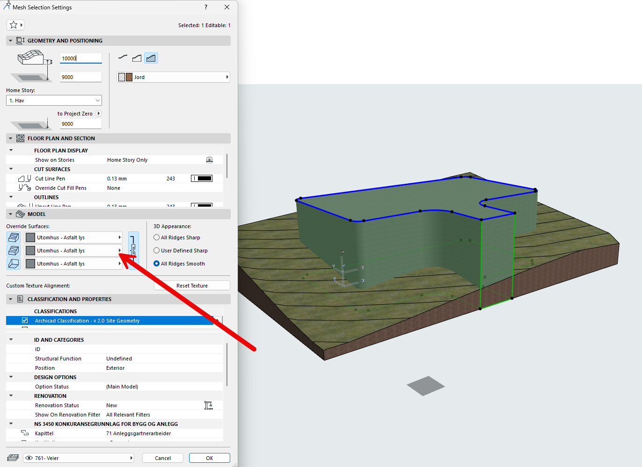
Task: Open the Home Story dropdown
Action: coord(54,101)
